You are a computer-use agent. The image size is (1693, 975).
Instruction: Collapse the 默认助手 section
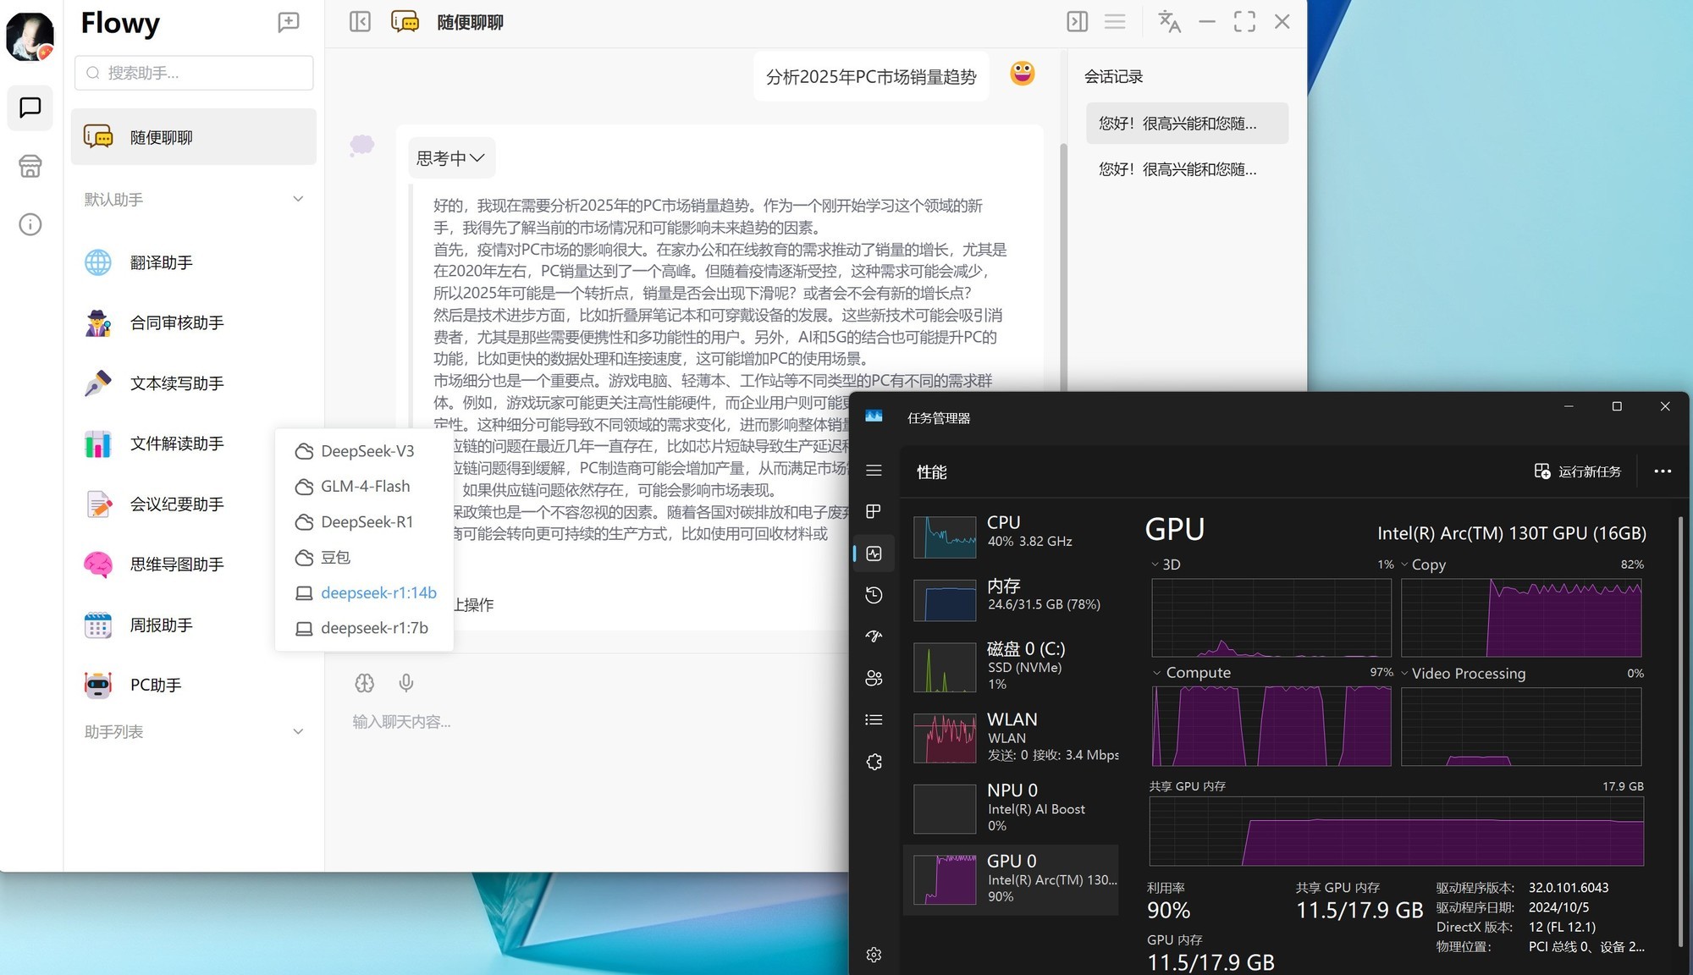click(298, 199)
